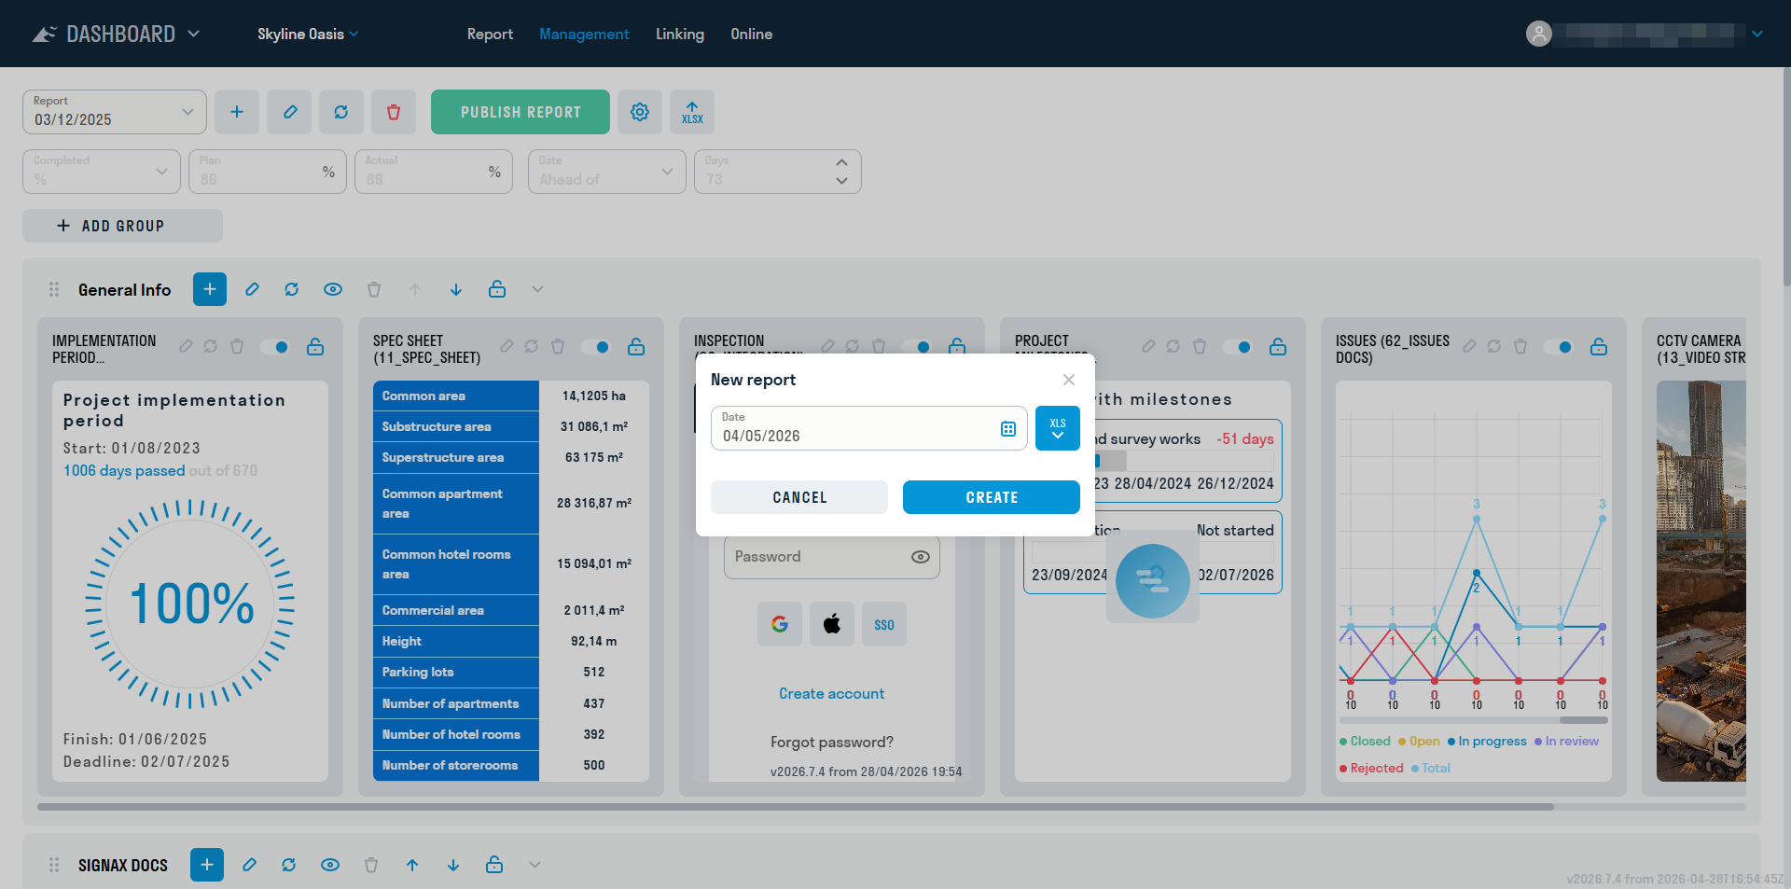Click the ADD GROUP button

(122, 226)
